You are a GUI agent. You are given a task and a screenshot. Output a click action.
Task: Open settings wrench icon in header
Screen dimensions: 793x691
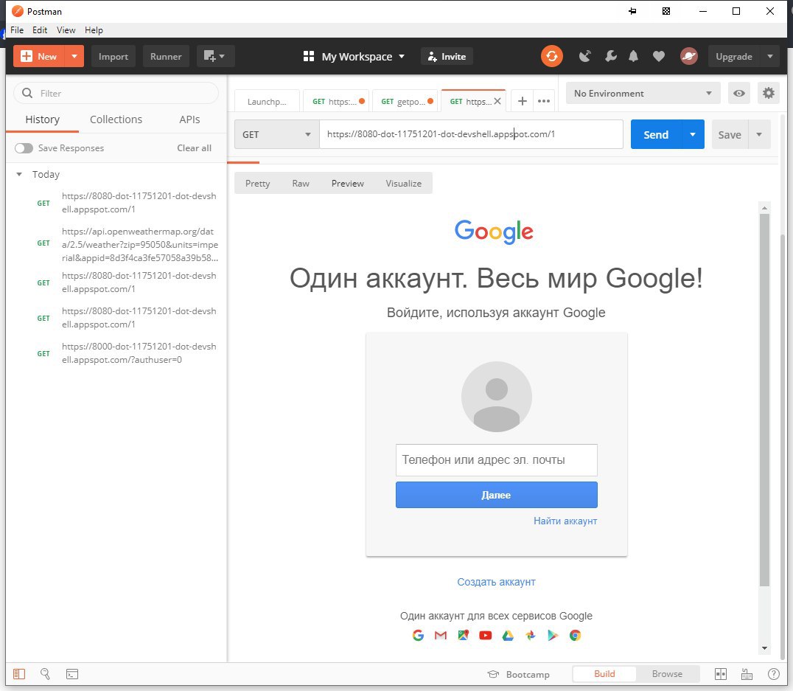tap(610, 56)
